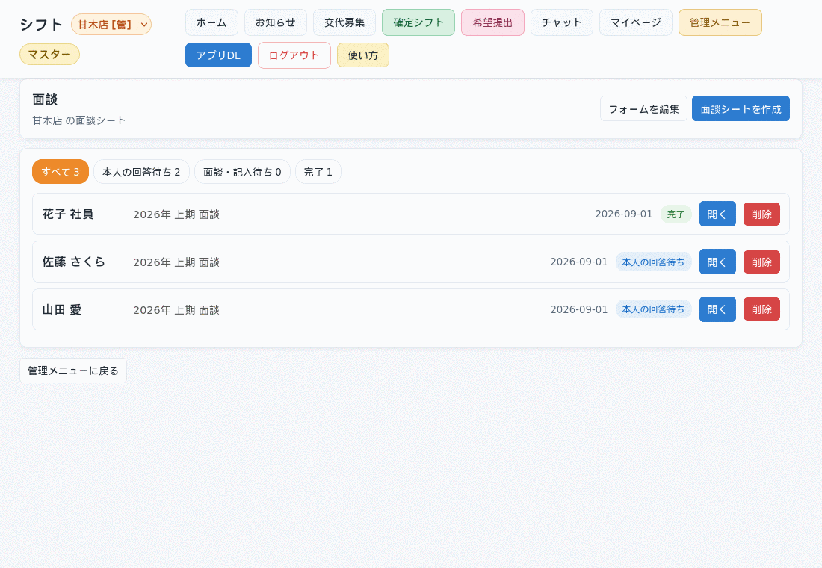Image resolution: width=822 pixels, height=568 pixels.
Task: Open the お知らせ page
Action: 276,22
